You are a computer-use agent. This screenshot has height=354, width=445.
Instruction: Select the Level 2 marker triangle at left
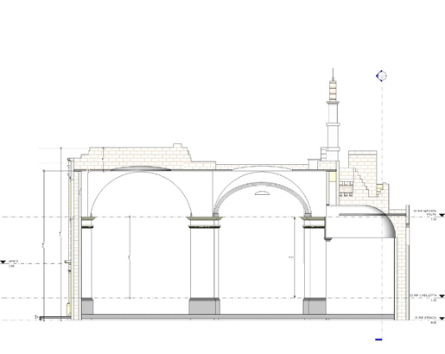pos(3,262)
